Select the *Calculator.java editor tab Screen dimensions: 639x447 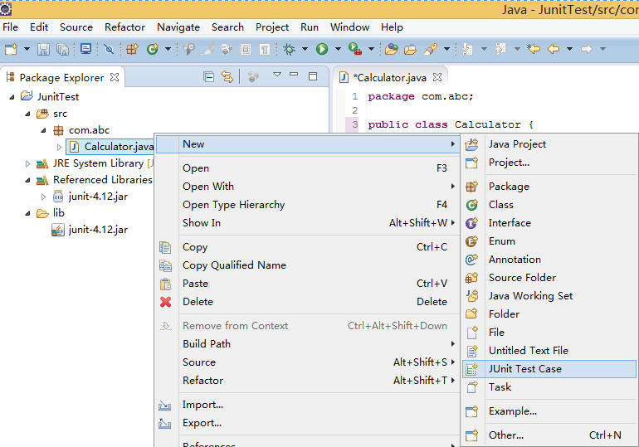390,77
